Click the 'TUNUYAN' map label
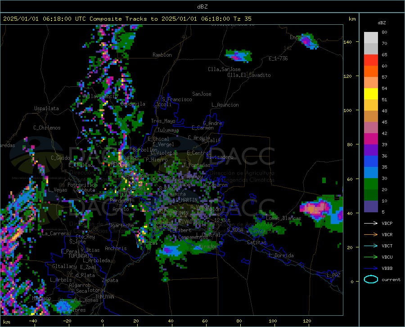Image resolution: width=405 pixels, height=327 pixels. [104, 297]
